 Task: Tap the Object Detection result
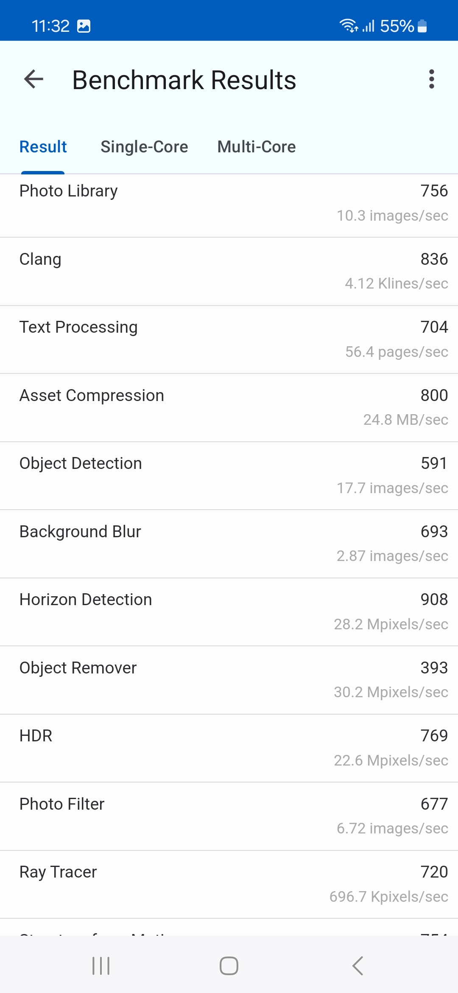pyautogui.click(x=229, y=475)
